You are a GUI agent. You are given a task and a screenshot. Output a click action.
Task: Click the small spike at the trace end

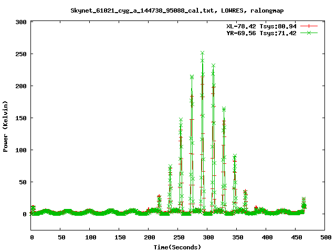tap(303, 199)
